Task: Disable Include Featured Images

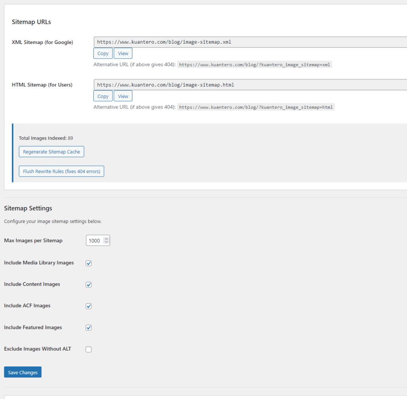Action: 88,328
